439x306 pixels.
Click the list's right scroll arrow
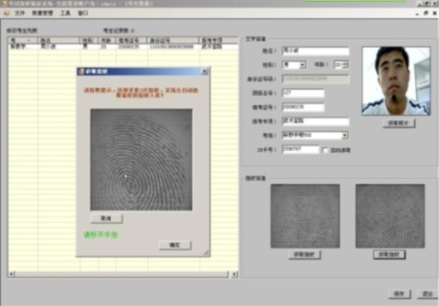(x=234, y=274)
